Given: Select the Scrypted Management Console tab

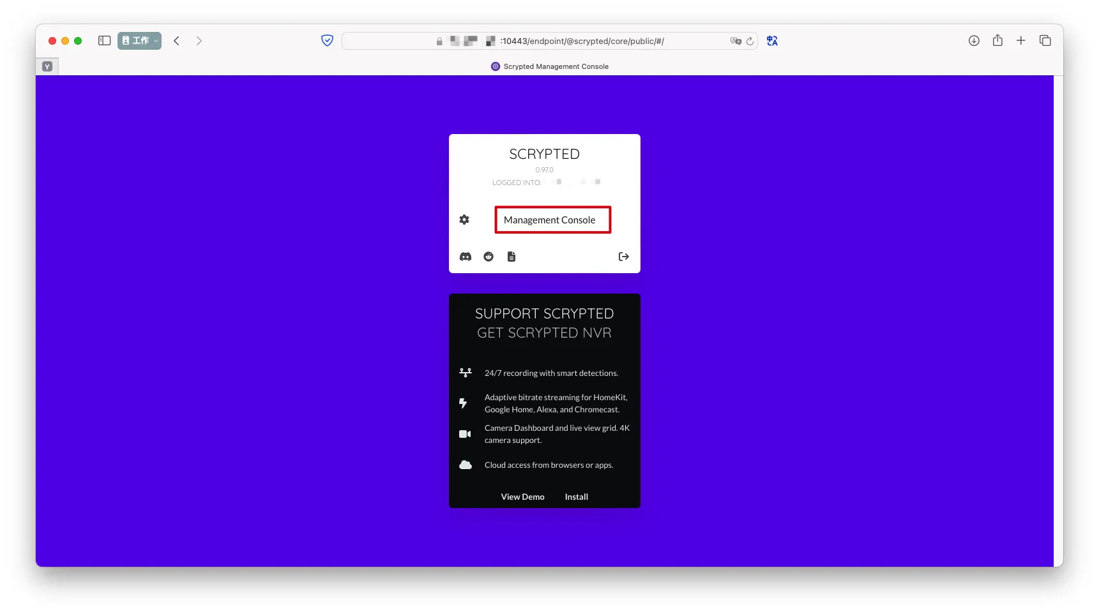Looking at the screenshot, I should 549,66.
